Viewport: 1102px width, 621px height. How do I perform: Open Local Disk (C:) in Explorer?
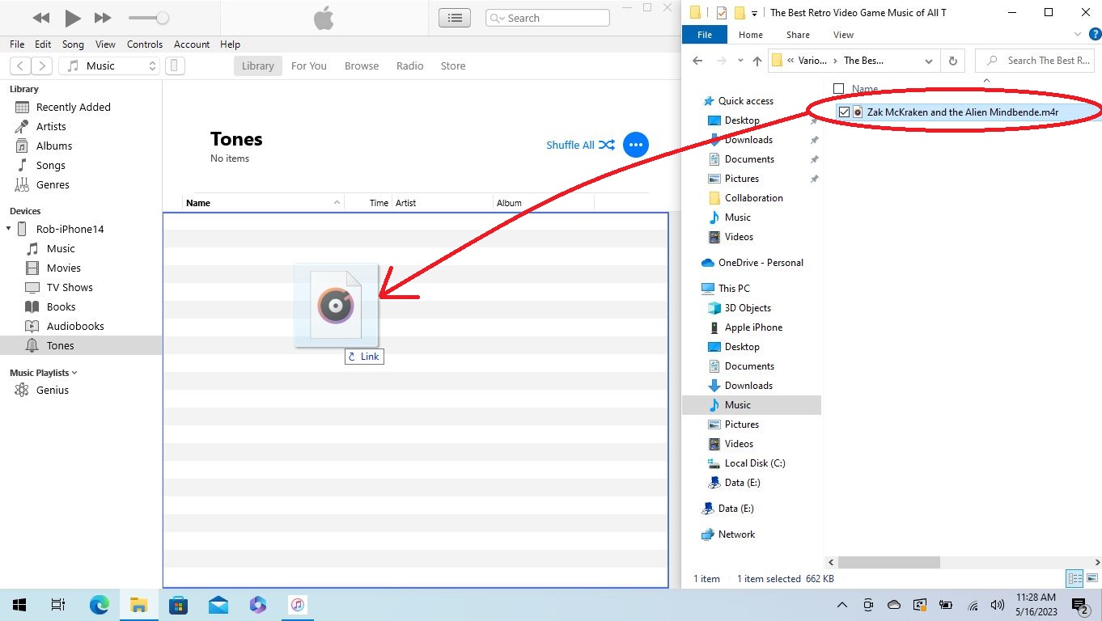[755, 463]
